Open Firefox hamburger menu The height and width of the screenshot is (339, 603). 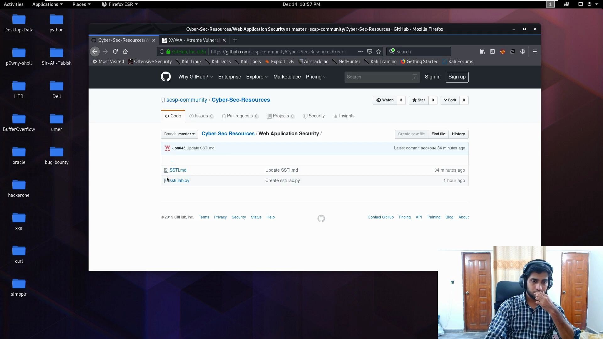point(535,51)
